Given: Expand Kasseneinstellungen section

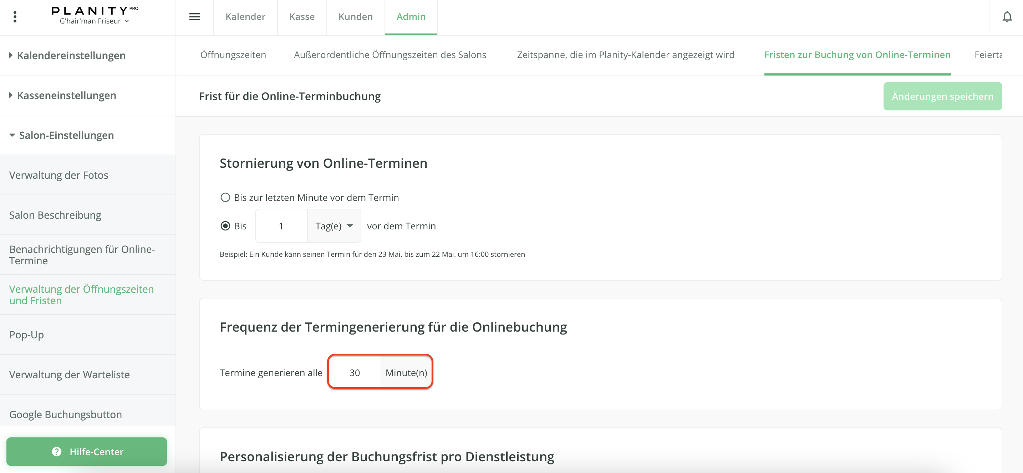Looking at the screenshot, I should 66,95.
